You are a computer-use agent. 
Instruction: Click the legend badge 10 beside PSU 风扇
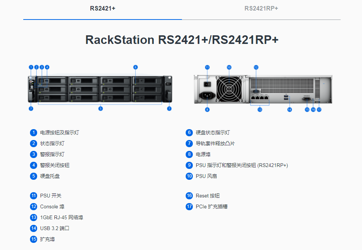[x=189, y=176]
